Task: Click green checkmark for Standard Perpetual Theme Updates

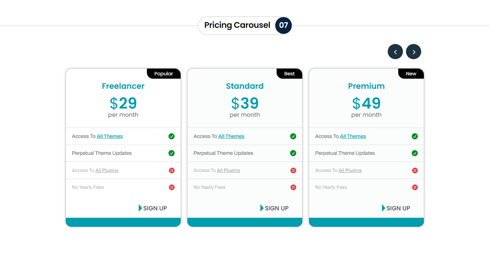Action: coord(293,153)
